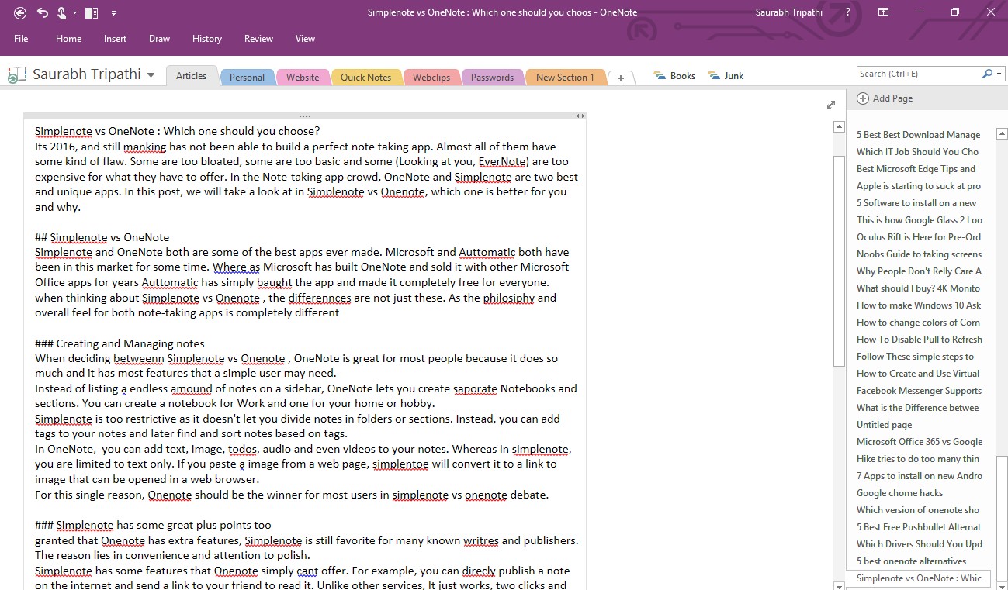The width and height of the screenshot is (1008, 590).
Task: Open page 'Why People Don't Relly Care A'
Action: coord(920,271)
